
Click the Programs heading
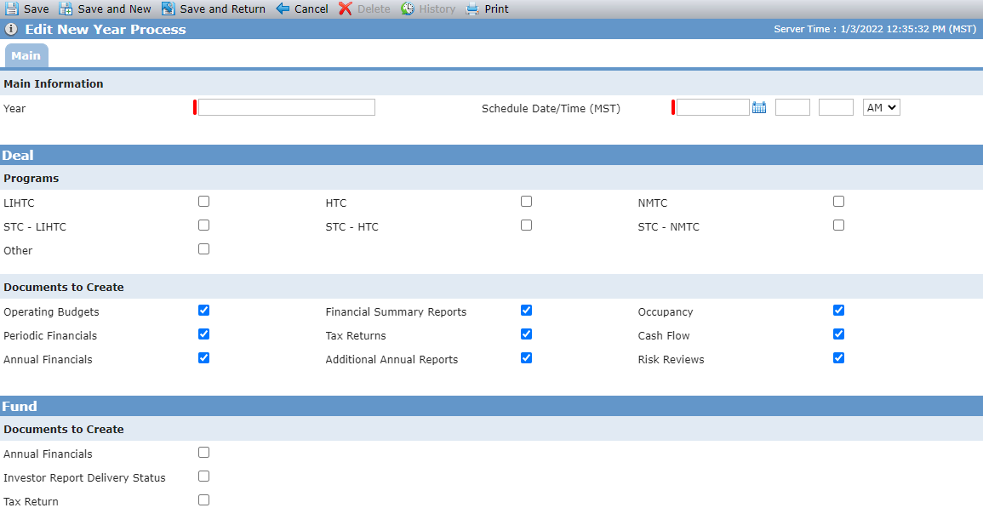31,178
